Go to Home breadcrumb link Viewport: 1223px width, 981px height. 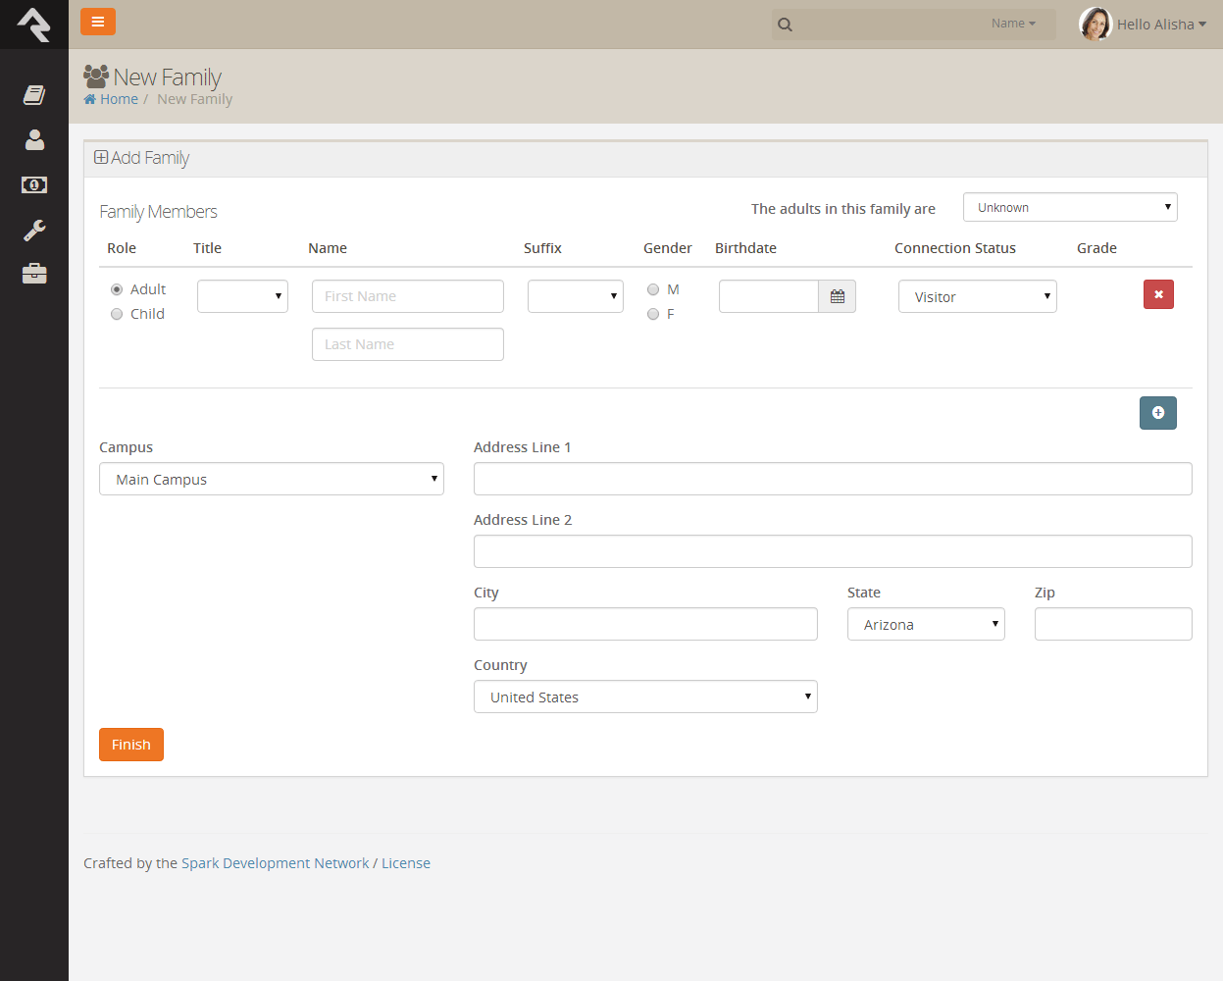(111, 99)
